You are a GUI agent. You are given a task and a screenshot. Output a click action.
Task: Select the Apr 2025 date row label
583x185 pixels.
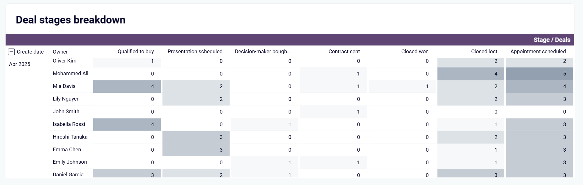pyautogui.click(x=20, y=64)
